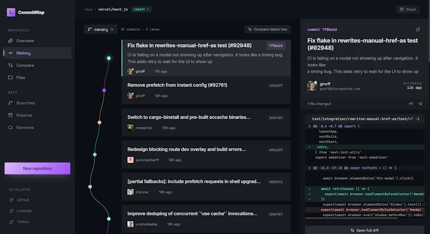
Task: Create a New repository
Action: point(37,169)
